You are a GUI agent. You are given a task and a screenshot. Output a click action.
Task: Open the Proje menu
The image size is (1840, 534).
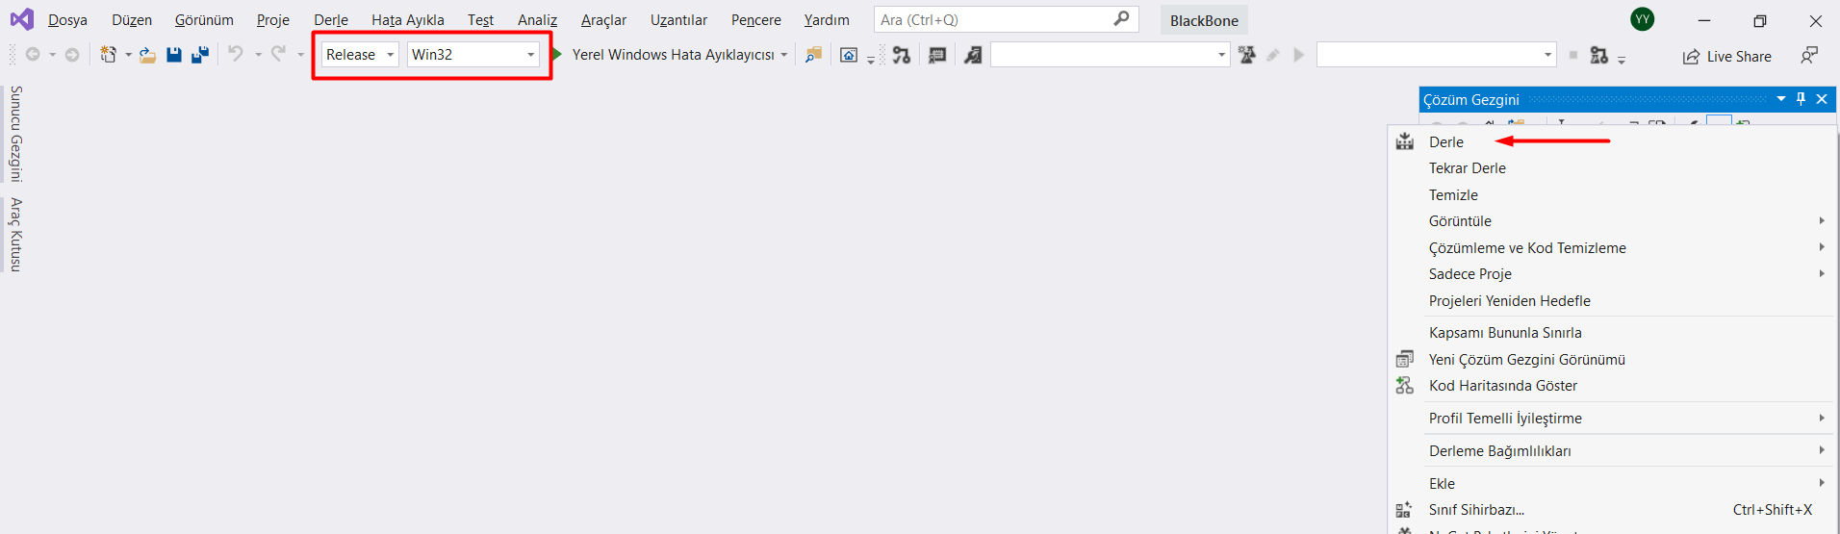tap(273, 19)
